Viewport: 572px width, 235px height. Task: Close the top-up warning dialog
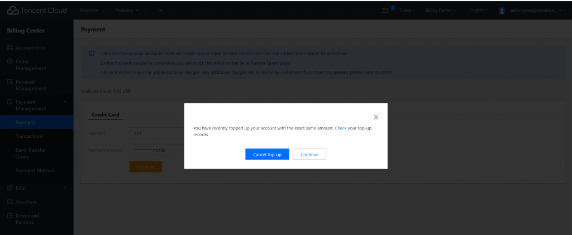pyautogui.click(x=376, y=117)
